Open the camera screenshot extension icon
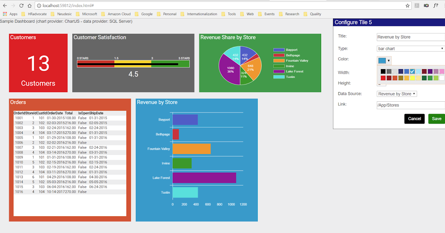445x233 pixels. point(427,6)
